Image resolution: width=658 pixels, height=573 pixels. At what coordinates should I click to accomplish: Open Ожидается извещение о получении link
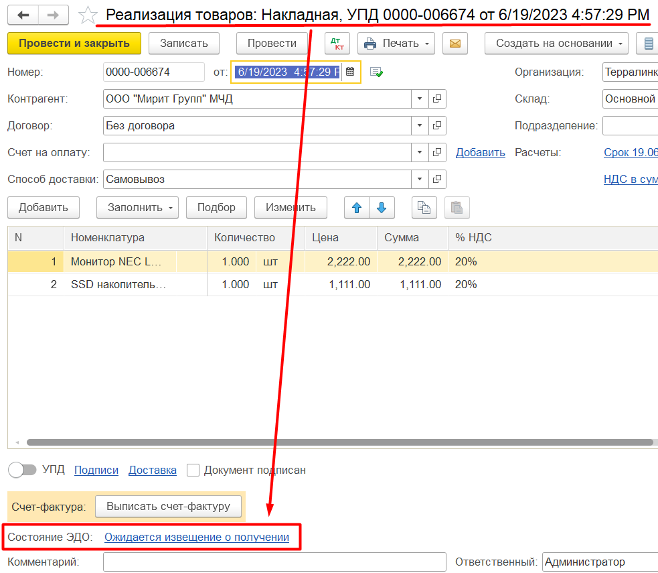(197, 537)
